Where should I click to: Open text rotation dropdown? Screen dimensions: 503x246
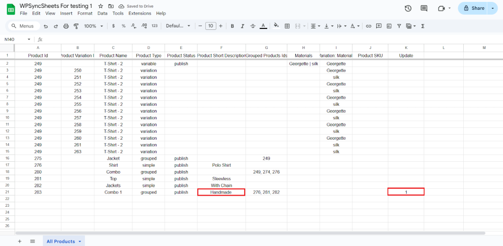point(355,26)
